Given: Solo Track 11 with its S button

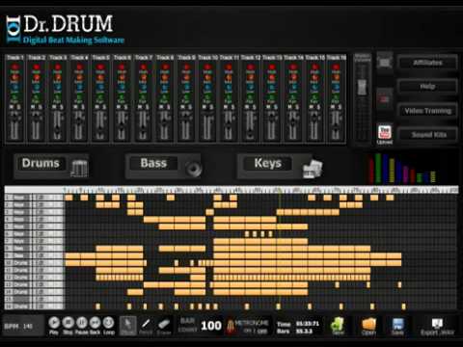Looking at the screenshot, I should tap(232, 107).
